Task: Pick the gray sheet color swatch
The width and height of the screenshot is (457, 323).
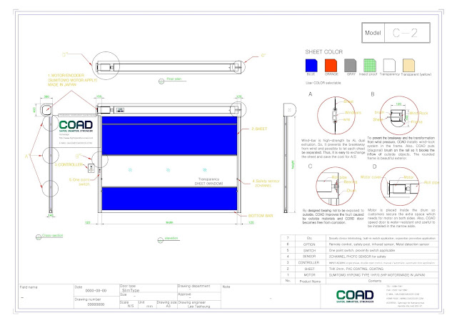Action: pos(350,65)
